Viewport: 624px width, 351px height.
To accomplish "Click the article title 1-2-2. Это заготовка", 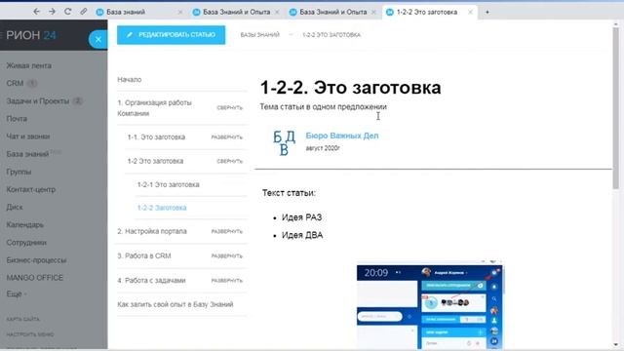I will click(x=350, y=88).
